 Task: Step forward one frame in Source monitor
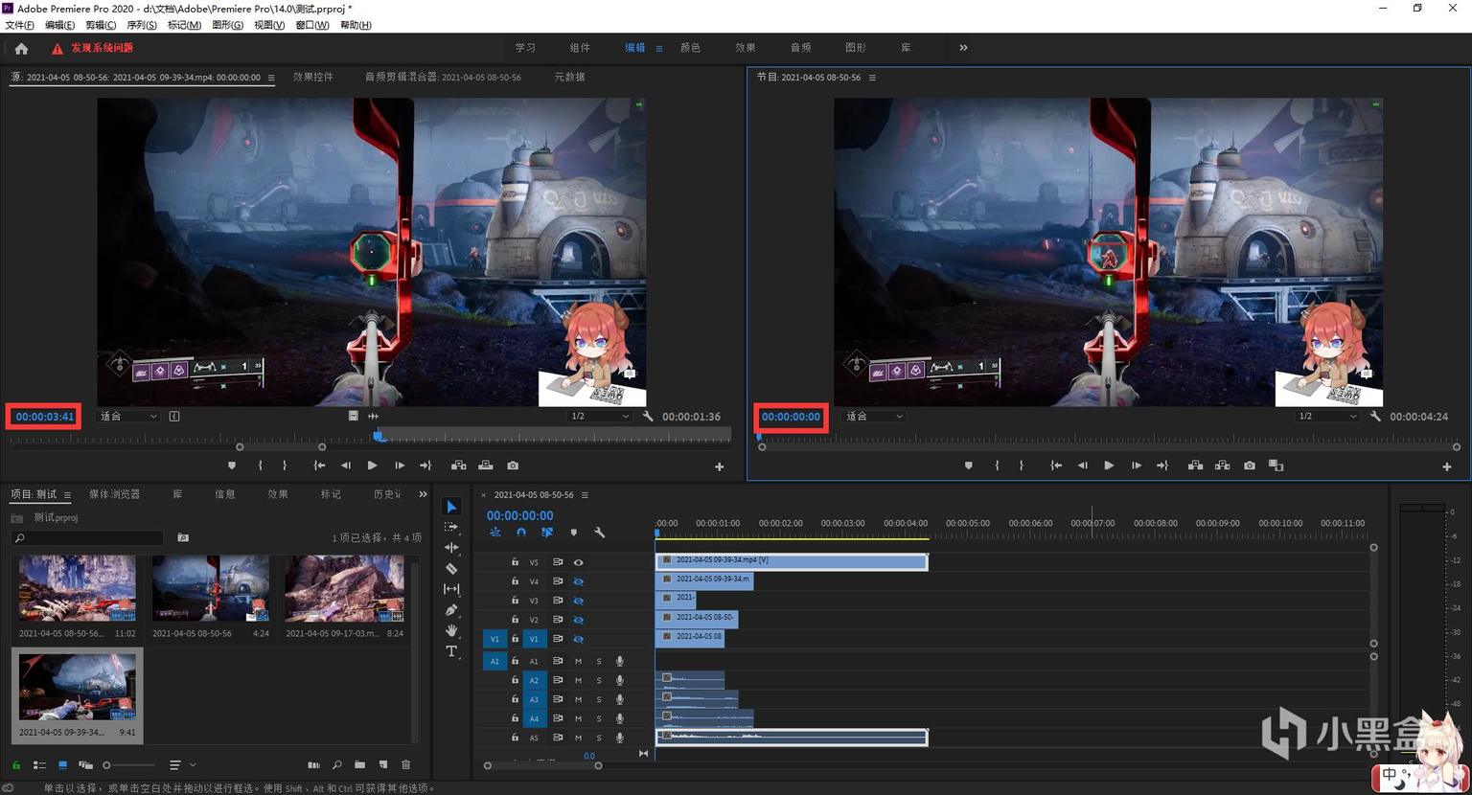click(399, 466)
